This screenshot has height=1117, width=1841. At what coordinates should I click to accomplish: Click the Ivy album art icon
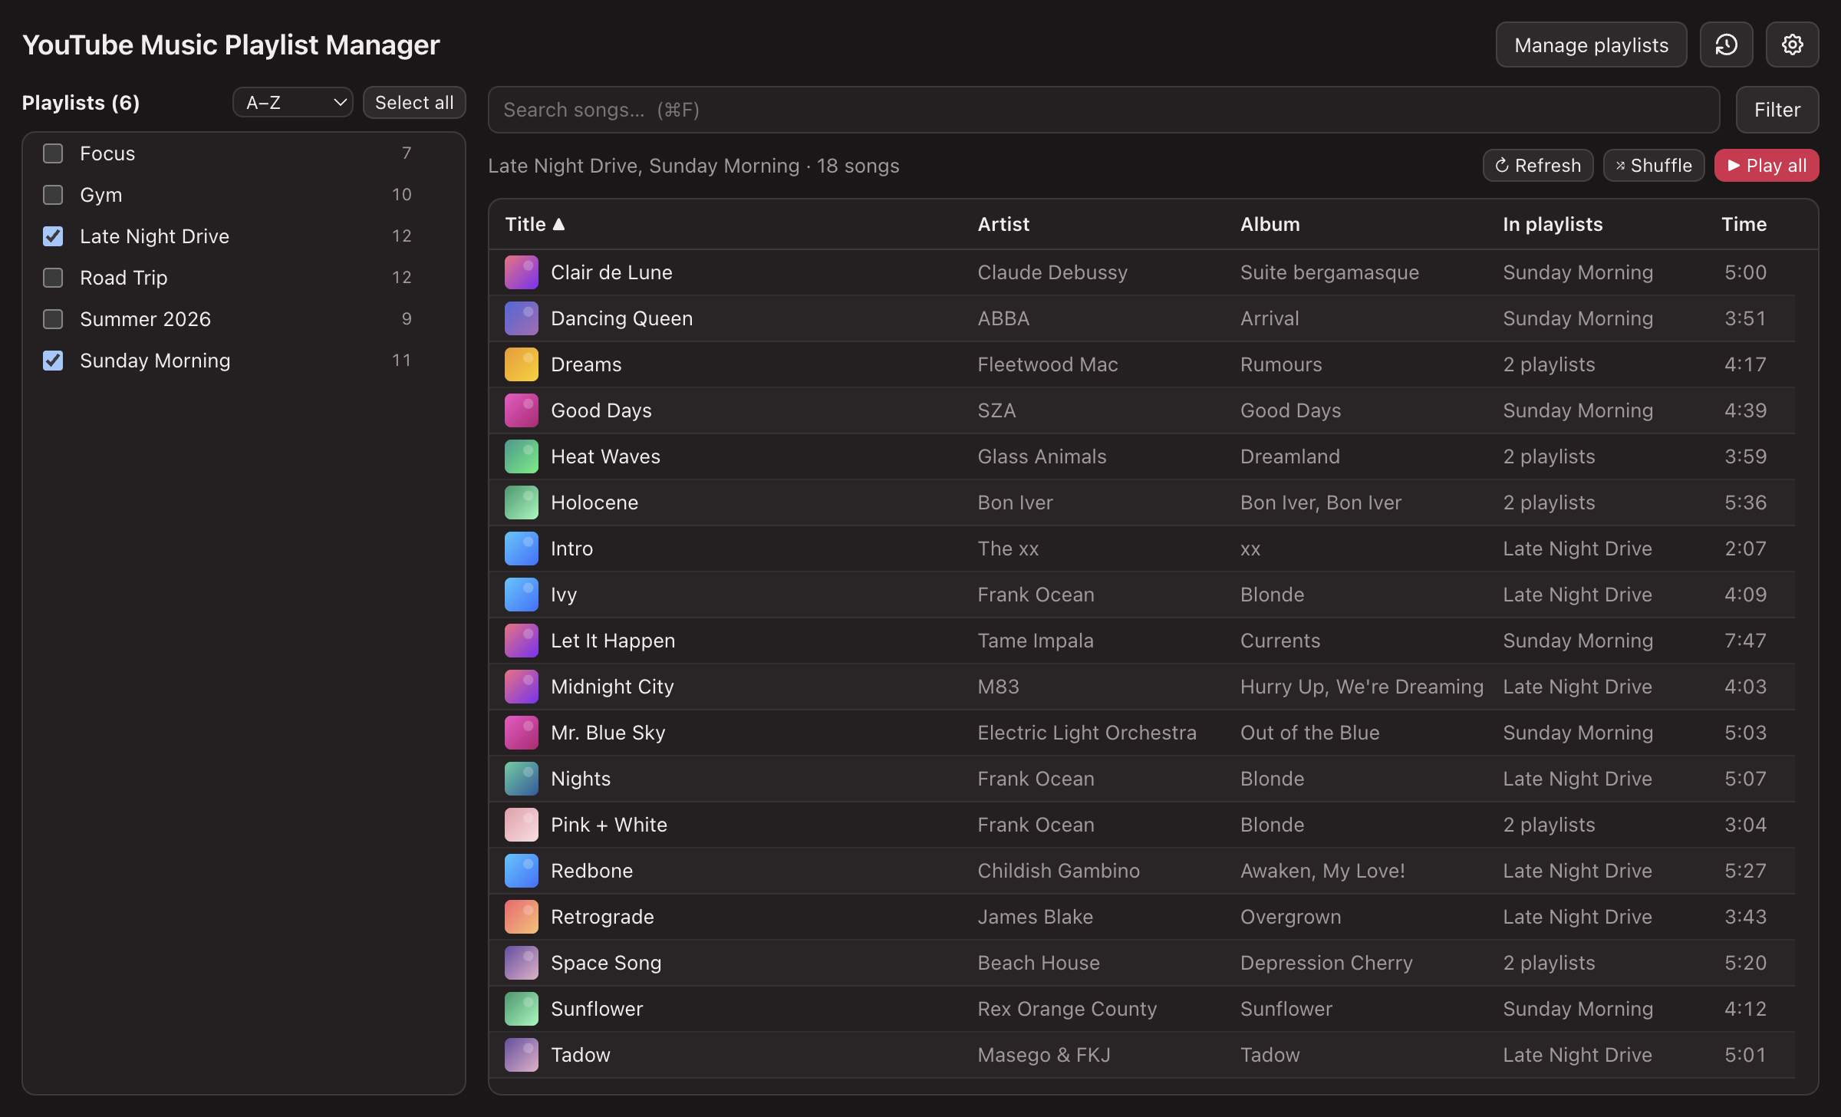(522, 595)
